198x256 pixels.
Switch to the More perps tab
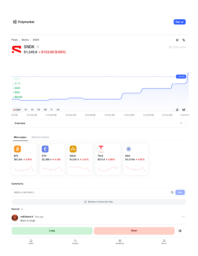pyautogui.click(x=20, y=137)
